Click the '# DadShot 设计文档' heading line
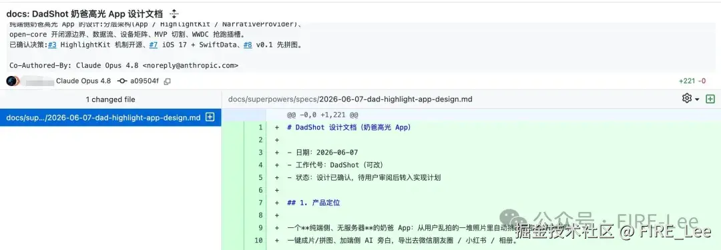The image size is (721, 250). pyautogui.click(x=349, y=127)
